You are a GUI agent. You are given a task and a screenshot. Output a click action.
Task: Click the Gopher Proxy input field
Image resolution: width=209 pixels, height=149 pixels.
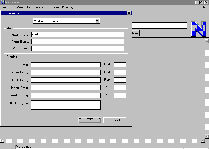tap(66, 72)
